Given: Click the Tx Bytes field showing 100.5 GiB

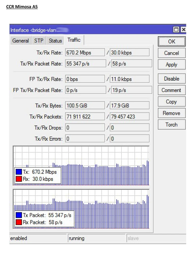Looking at the screenshot, I should click(x=85, y=105).
